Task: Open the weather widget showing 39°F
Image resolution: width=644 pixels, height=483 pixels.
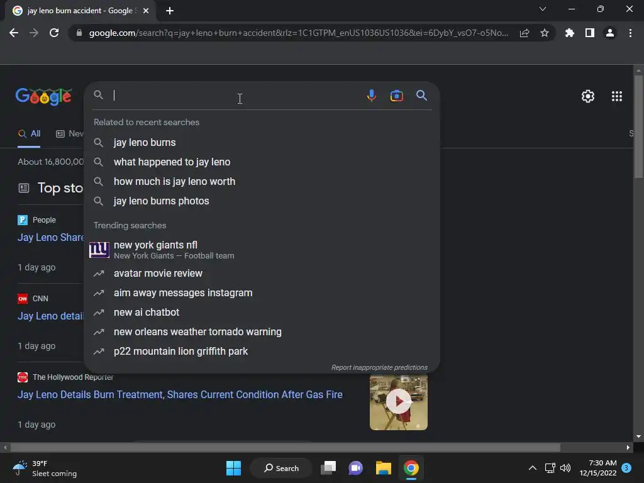Action: pyautogui.click(x=45, y=468)
